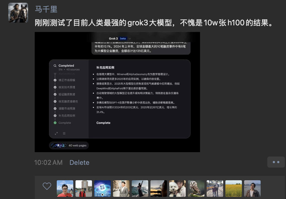Click the like heart icon

[47, 186]
